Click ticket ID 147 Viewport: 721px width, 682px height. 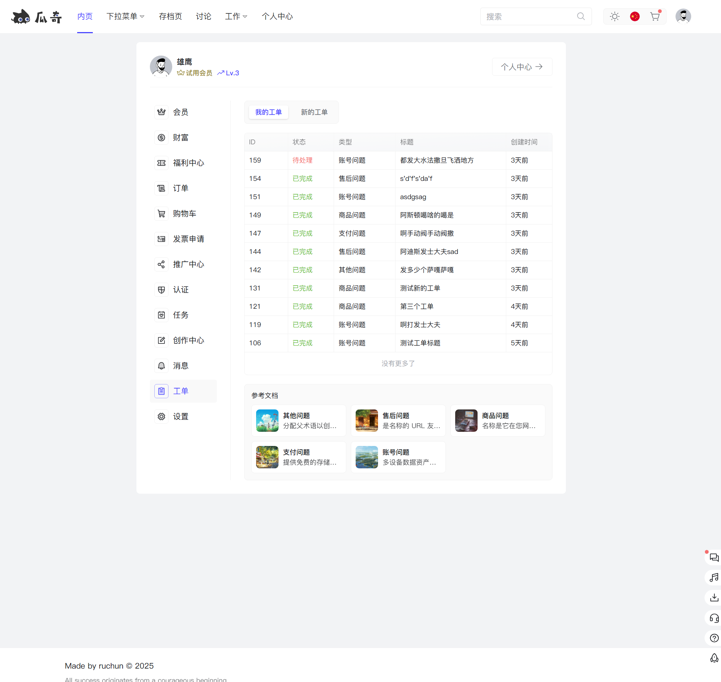click(x=255, y=233)
